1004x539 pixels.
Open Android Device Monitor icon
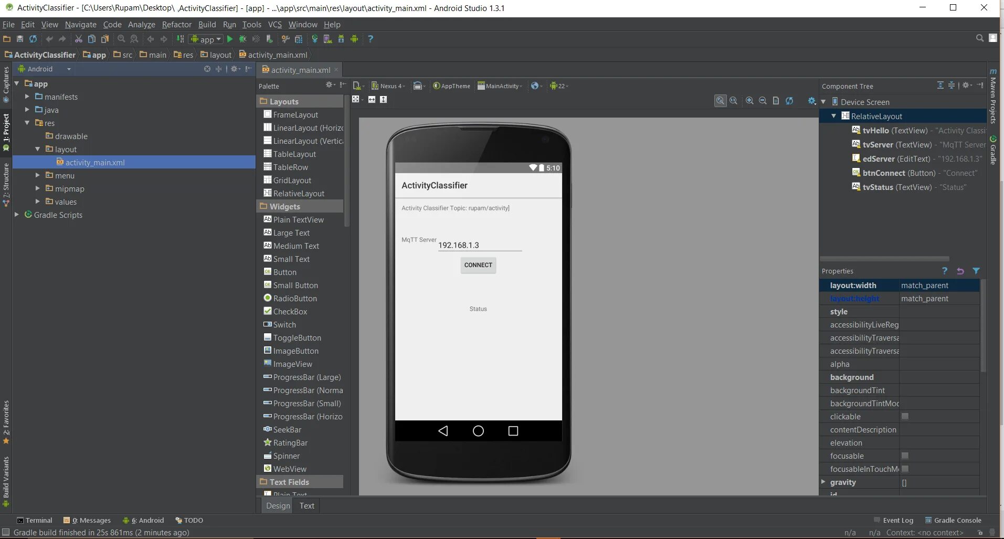click(x=354, y=39)
